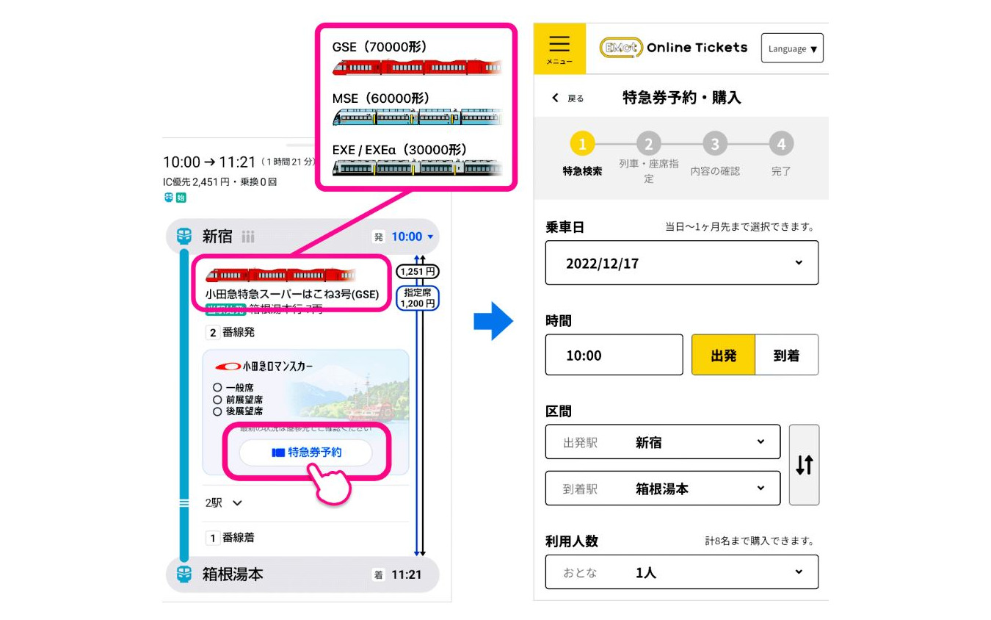The width and height of the screenshot is (991, 620).
Task: Click the 1 番線着 platform text
Action: pyautogui.click(x=230, y=538)
